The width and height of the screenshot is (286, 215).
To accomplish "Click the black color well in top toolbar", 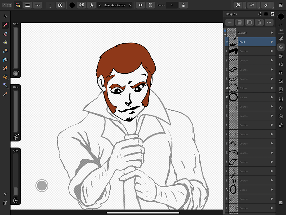I will click(72, 5).
